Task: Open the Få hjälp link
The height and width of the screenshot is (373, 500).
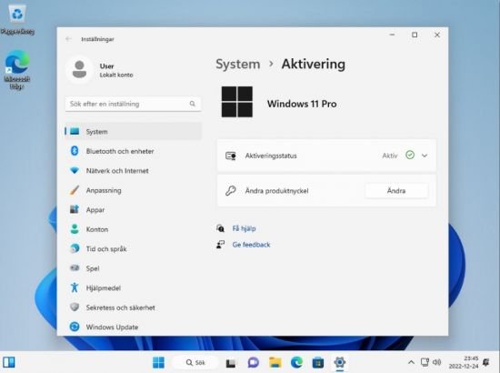Action: [x=244, y=228]
